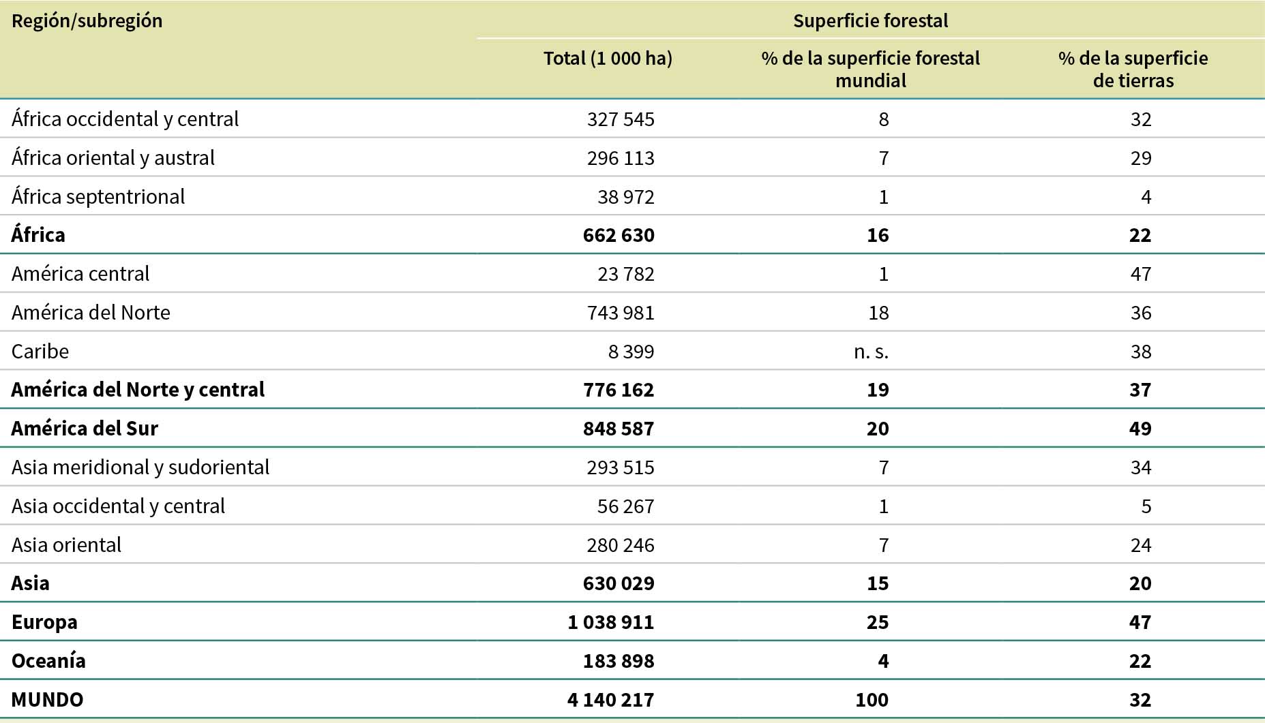Click the Europa total value 1 038 911
Viewport: 1265px width, 723px height.
tap(610, 622)
